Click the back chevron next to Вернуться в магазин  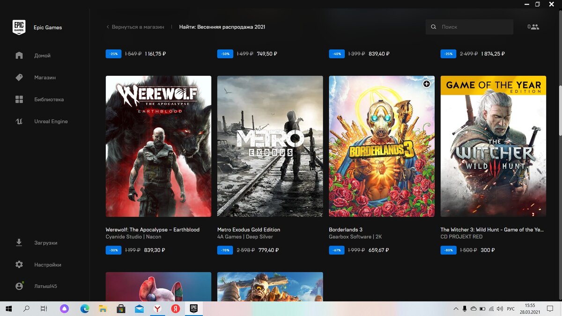(108, 27)
